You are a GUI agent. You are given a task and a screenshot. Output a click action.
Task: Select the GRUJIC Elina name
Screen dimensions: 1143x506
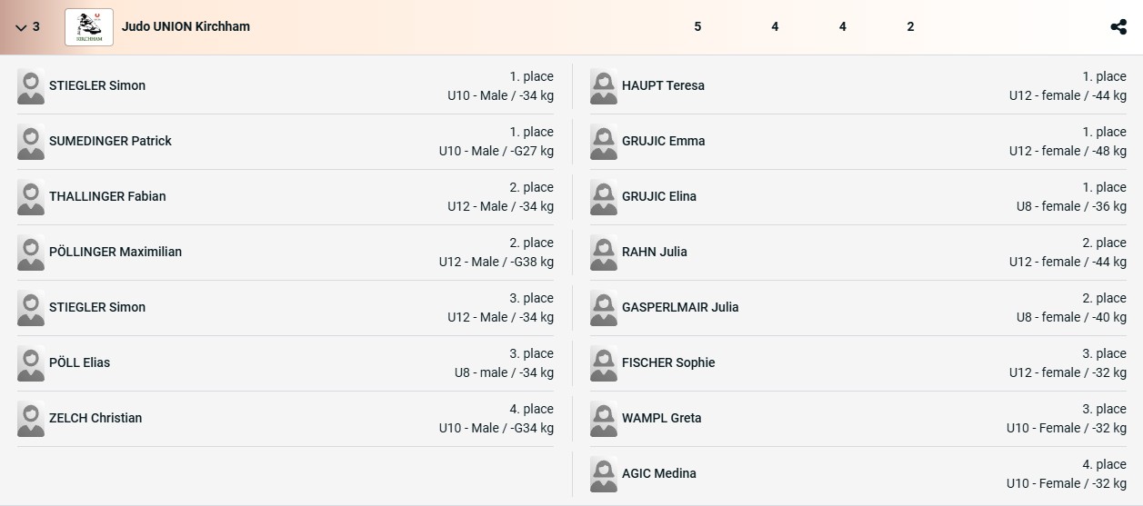pyautogui.click(x=659, y=196)
